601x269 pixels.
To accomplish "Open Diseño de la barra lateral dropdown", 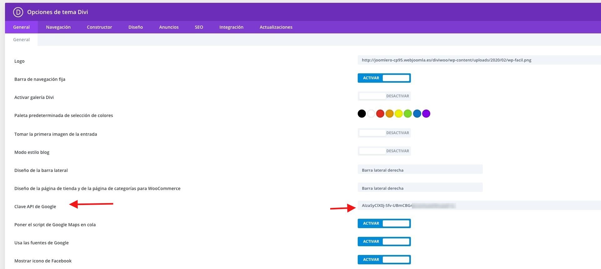I will [420, 169].
